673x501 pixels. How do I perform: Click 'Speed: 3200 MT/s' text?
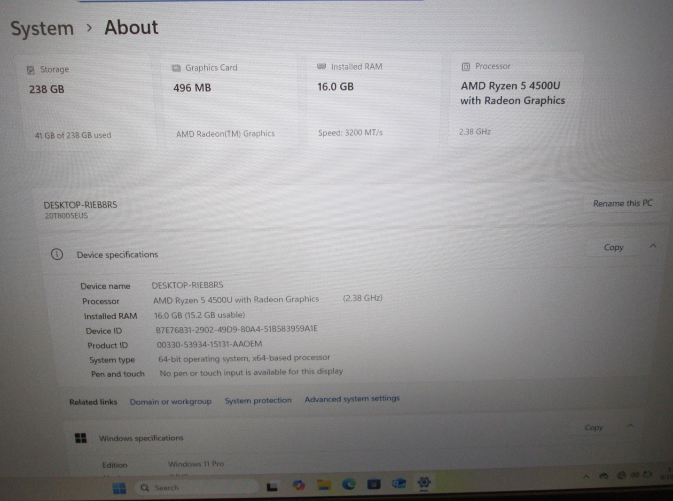point(350,133)
